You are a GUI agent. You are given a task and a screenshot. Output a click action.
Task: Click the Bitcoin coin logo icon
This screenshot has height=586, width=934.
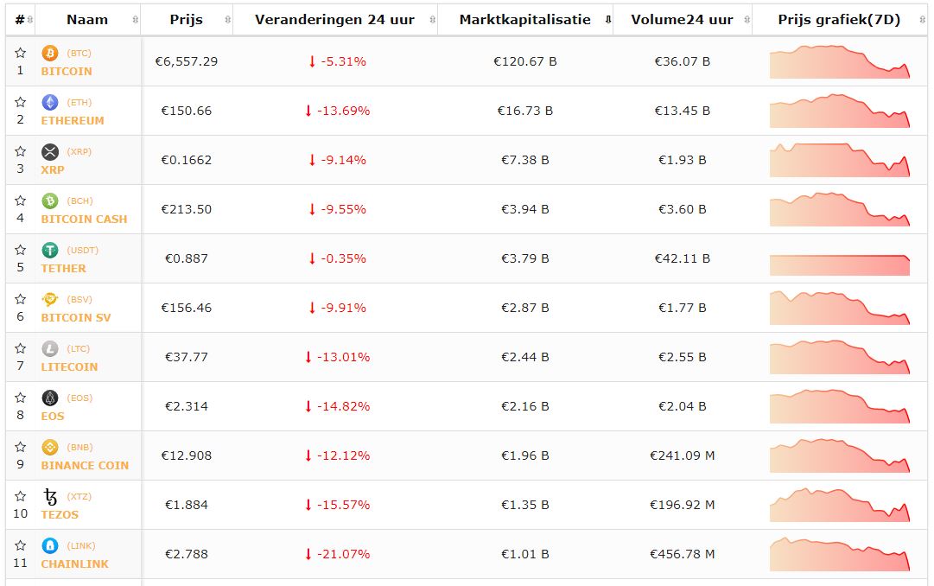[50, 54]
